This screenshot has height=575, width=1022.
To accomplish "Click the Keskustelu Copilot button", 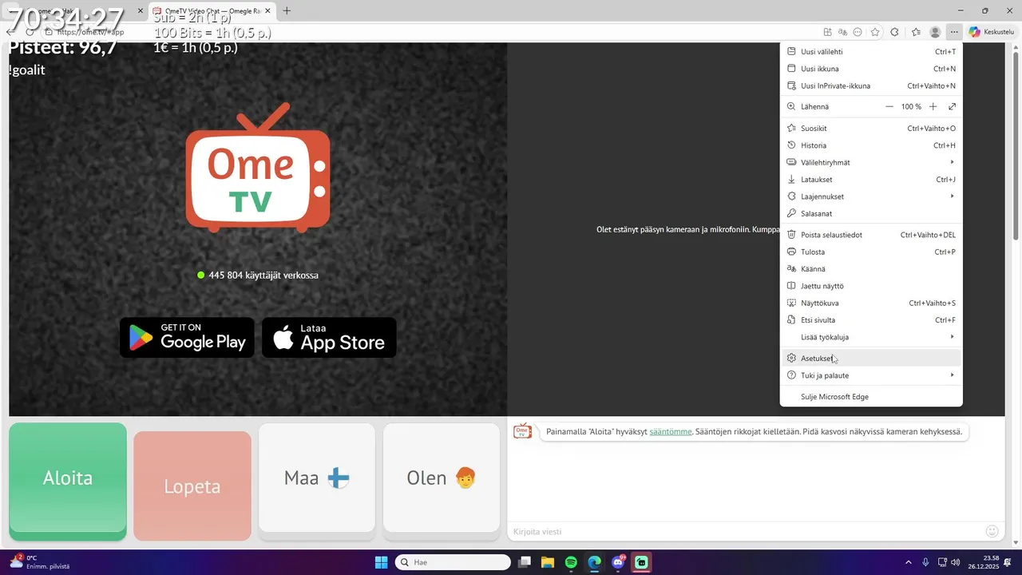I will [991, 32].
